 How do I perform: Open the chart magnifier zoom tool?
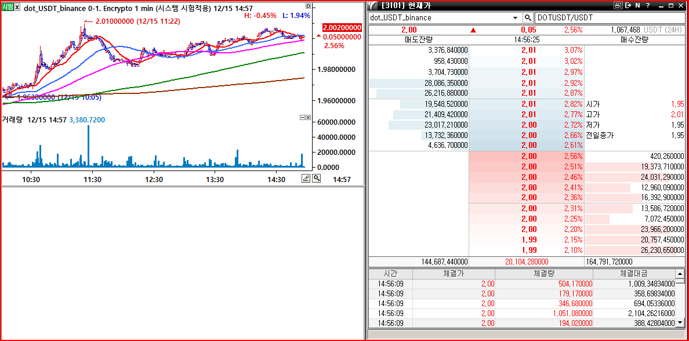click(x=317, y=178)
